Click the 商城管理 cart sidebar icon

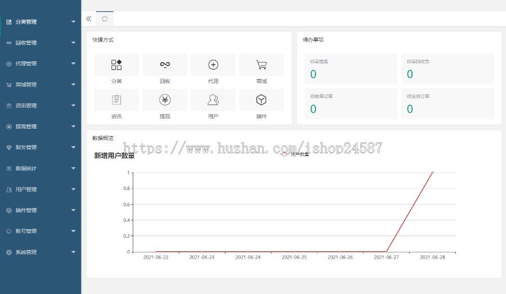[x=9, y=84]
